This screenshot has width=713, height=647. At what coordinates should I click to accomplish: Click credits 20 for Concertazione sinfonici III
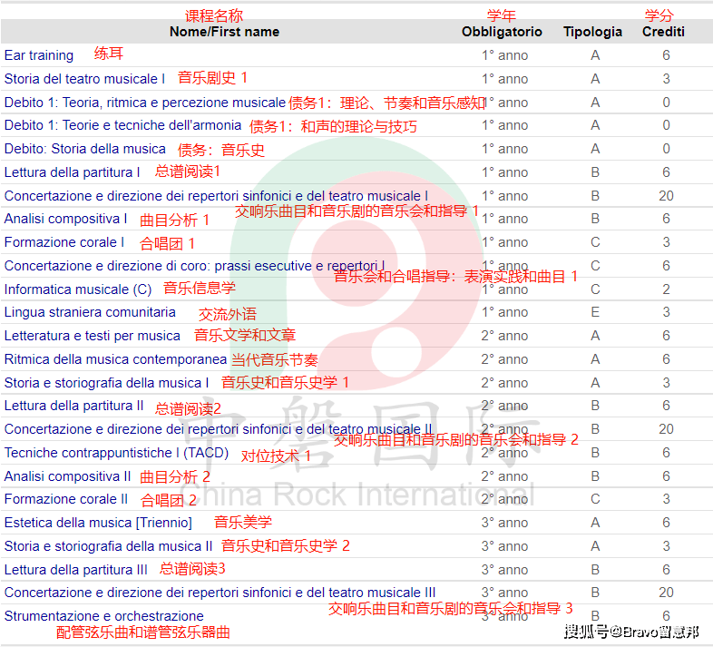coord(666,593)
